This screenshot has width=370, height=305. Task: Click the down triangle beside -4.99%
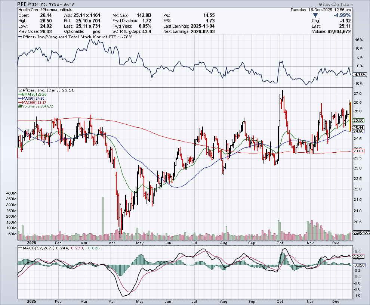coord(316,15)
